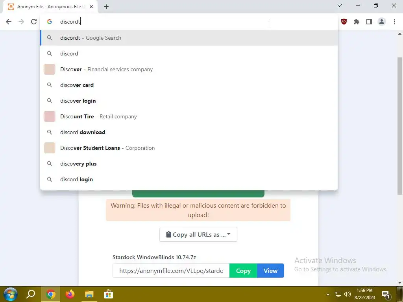
Task: Pick Discount Tire Retail company suggestion
Action: [x=189, y=116]
